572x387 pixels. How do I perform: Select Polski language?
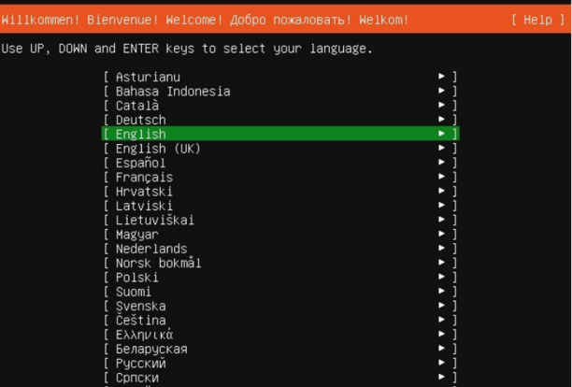click(279, 278)
